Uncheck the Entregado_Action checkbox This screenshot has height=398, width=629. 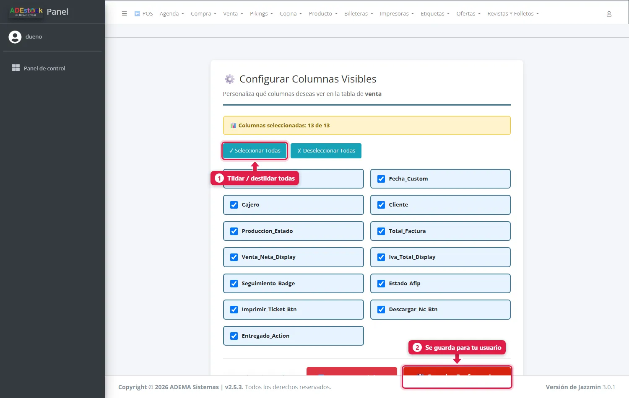pyautogui.click(x=234, y=336)
